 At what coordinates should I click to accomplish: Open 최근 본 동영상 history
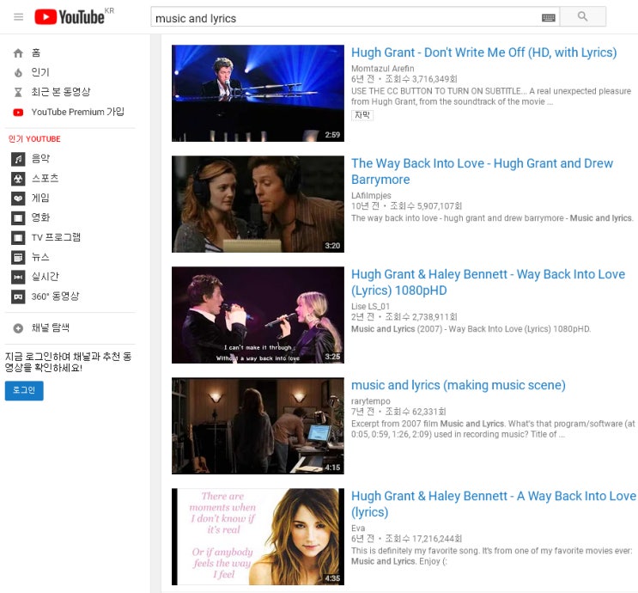point(61,92)
